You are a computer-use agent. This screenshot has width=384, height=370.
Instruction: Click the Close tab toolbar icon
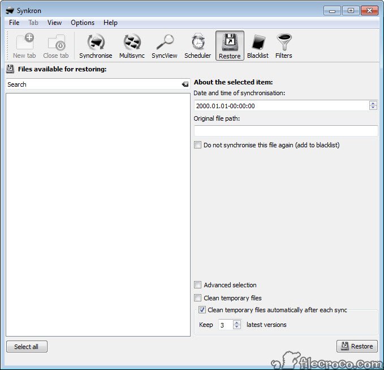(56, 46)
